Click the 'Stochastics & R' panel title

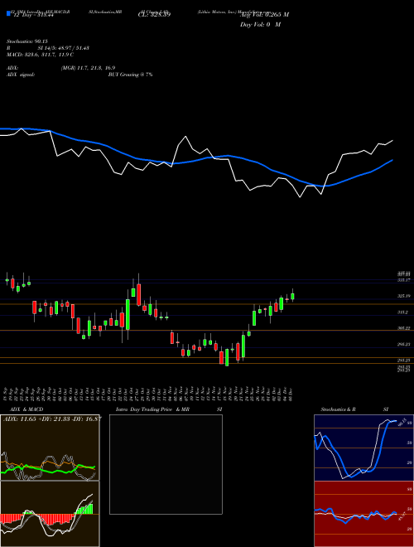point(339,409)
